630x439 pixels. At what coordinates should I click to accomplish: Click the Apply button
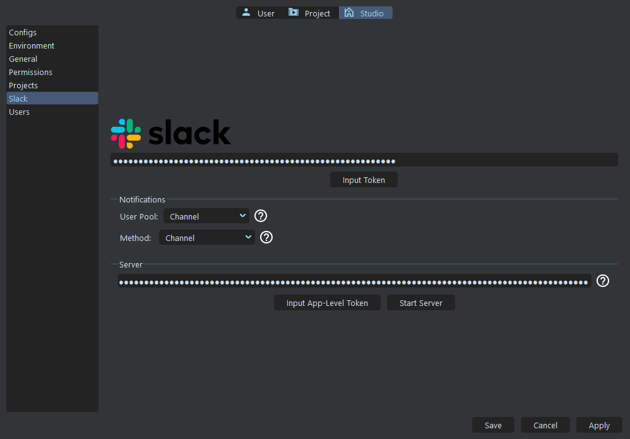coord(599,425)
